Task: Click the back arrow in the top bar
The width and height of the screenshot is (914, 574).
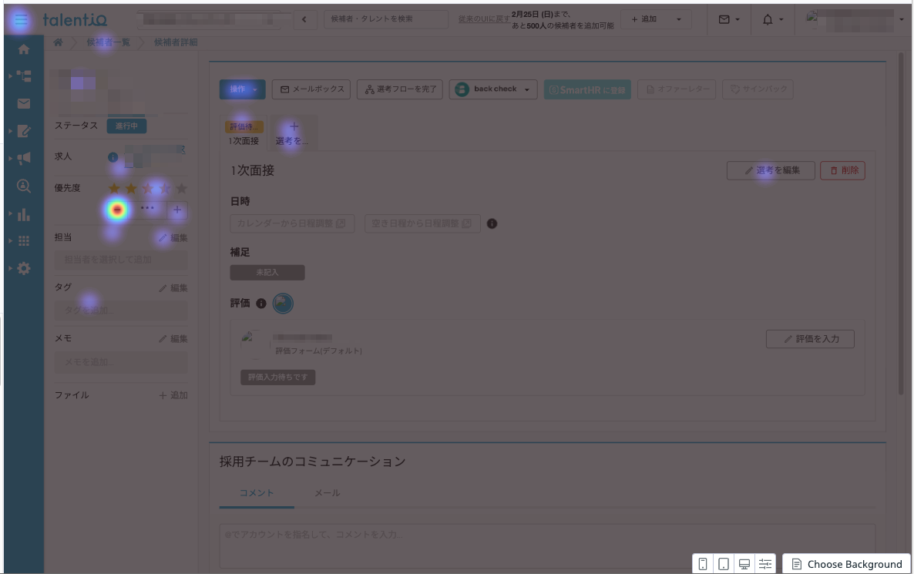Action: pyautogui.click(x=304, y=19)
